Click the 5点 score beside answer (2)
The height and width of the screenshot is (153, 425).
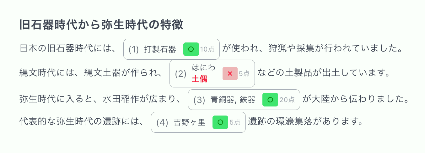(x=244, y=74)
